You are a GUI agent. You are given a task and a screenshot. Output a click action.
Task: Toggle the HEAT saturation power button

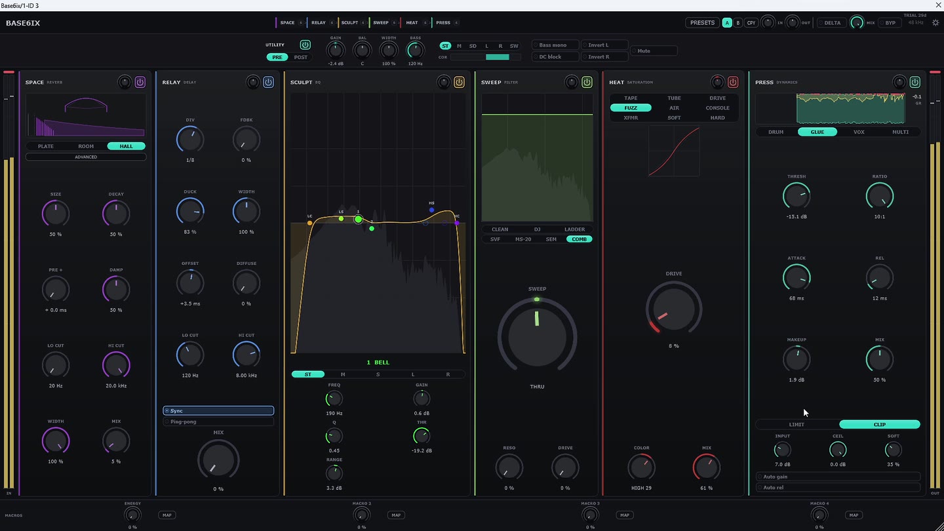click(x=733, y=82)
